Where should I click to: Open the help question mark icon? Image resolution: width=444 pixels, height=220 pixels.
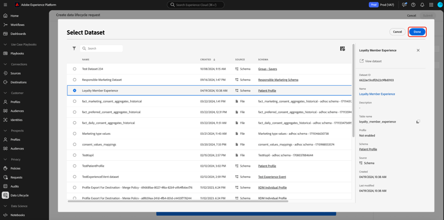pos(413,5)
